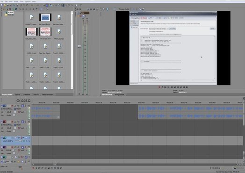Open Project Video Properties in preview toolbar

click(x=104, y=9)
